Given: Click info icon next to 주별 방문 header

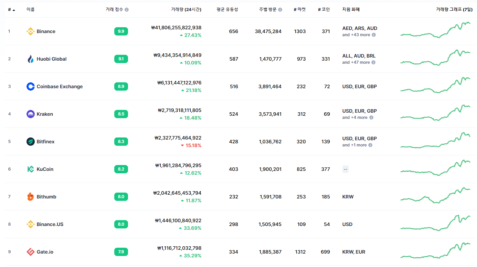Looking at the screenshot, I should 280,10.
